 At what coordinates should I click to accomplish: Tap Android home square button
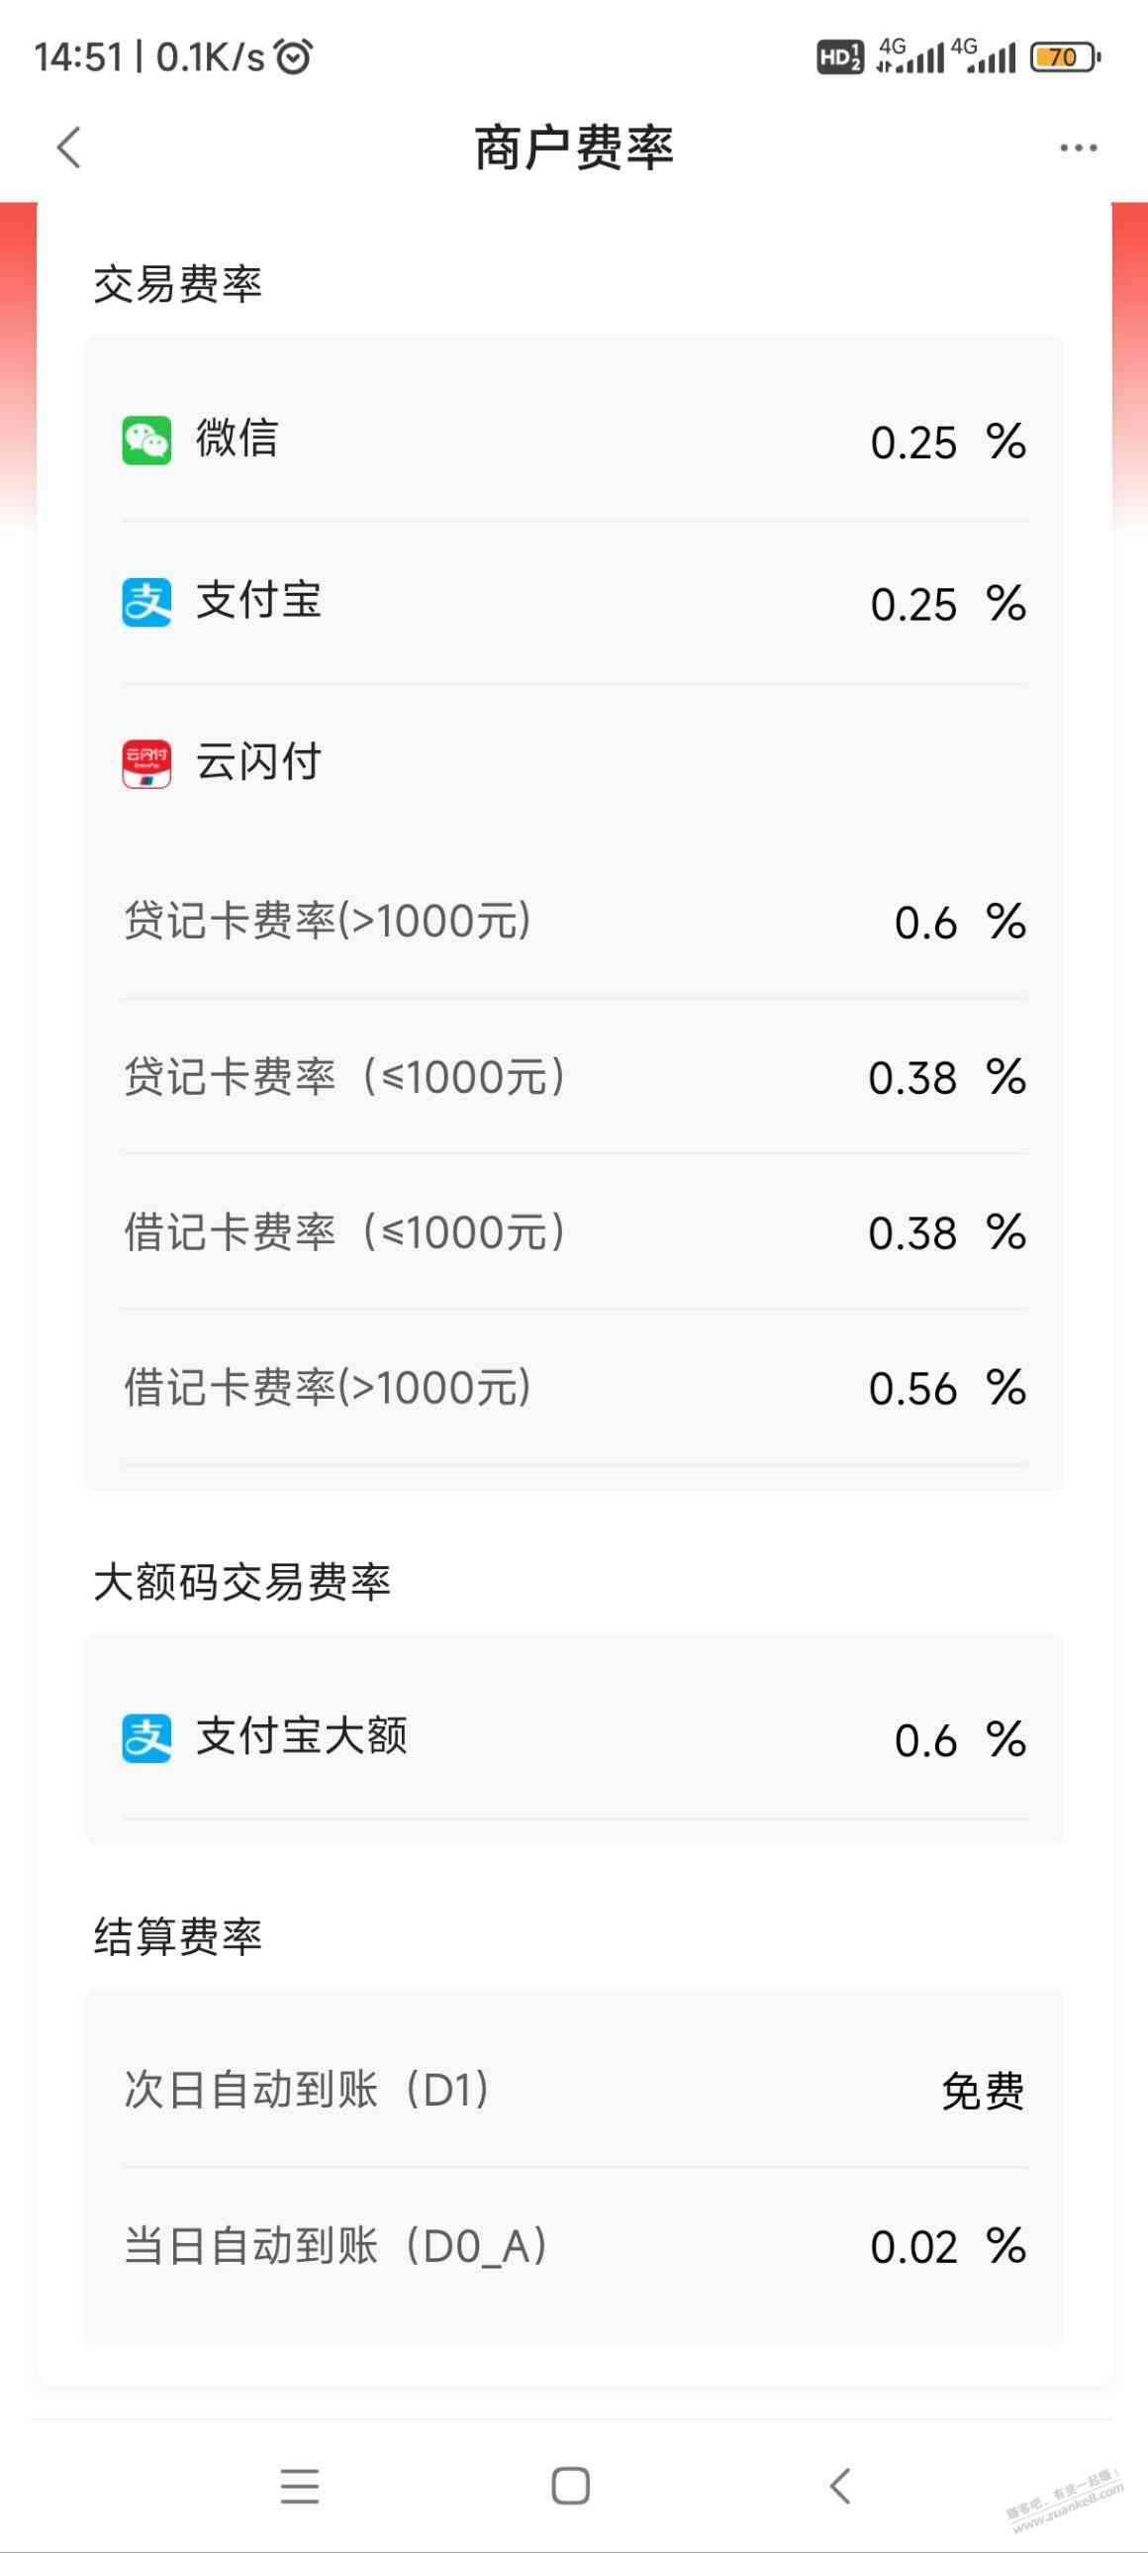point(570,2486)
